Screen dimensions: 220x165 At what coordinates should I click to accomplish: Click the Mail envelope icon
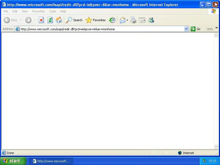(122, 20)
